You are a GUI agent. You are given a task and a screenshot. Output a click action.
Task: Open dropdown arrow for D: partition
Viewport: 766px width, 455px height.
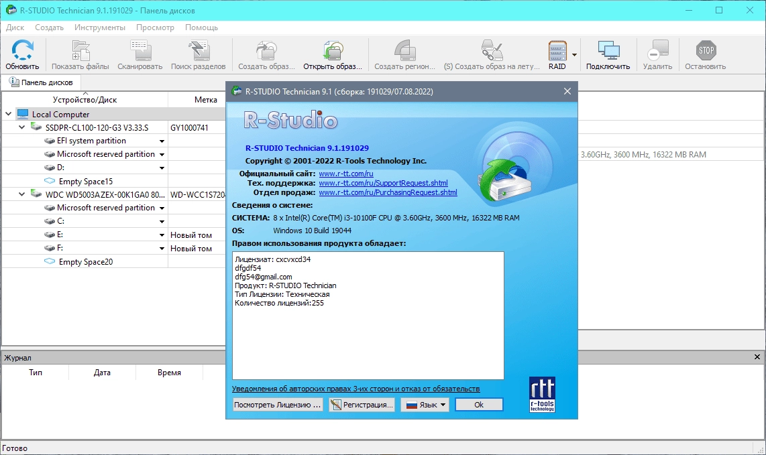tap(162, 168)
